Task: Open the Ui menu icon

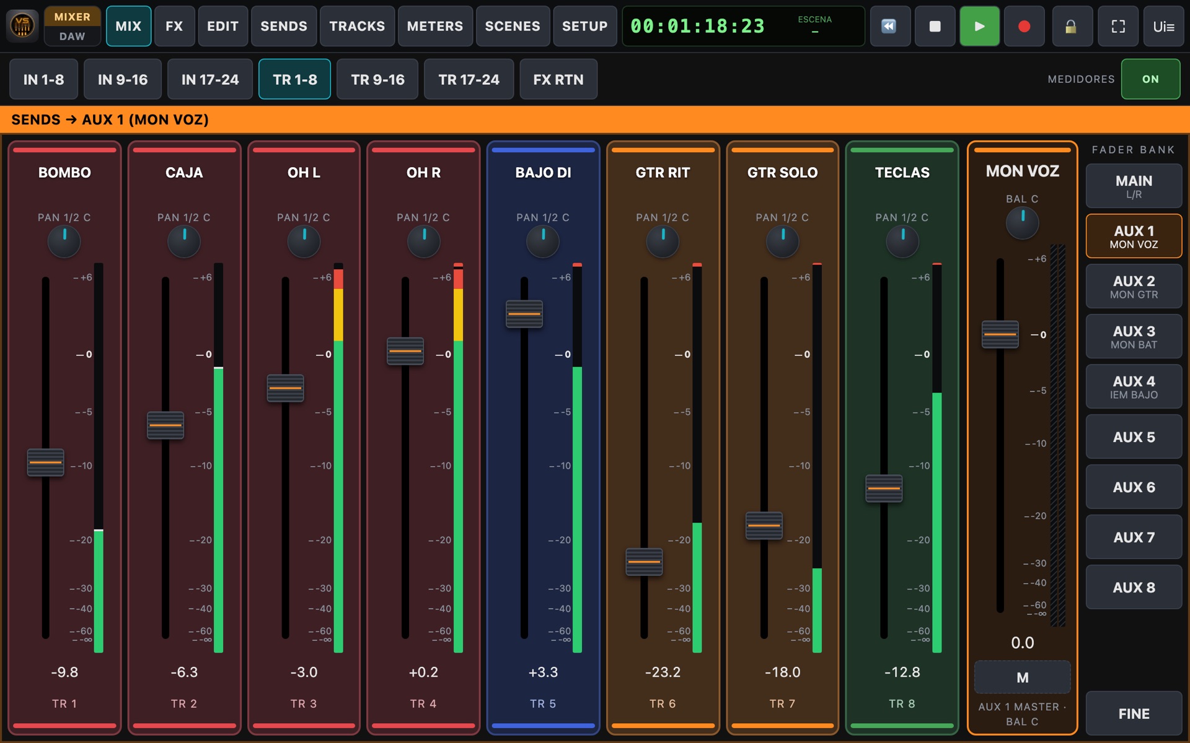Action: 1163,26
